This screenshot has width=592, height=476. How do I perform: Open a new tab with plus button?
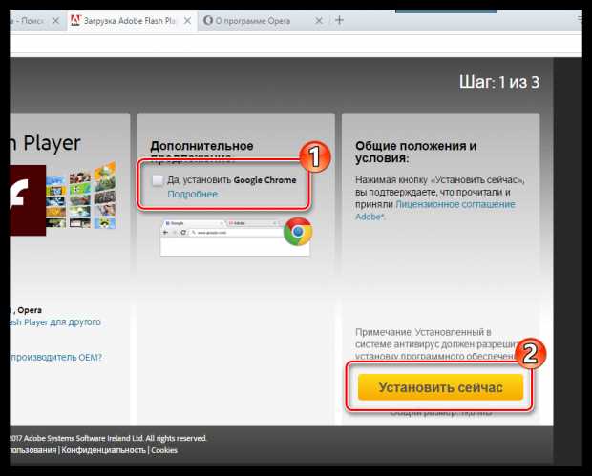(x=339, y=20)
